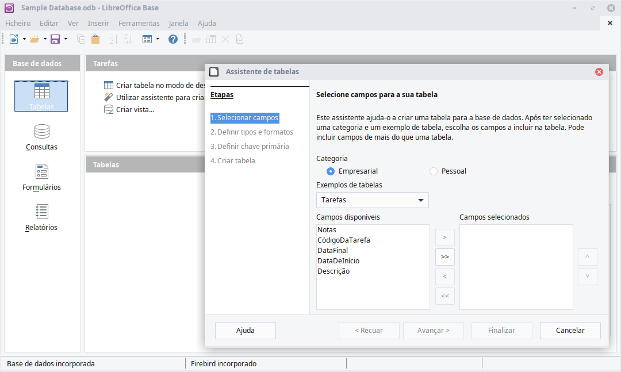The height and width of the screenshot is (372, 621).
Task: Open the Inserir menu
Action: 98,24
